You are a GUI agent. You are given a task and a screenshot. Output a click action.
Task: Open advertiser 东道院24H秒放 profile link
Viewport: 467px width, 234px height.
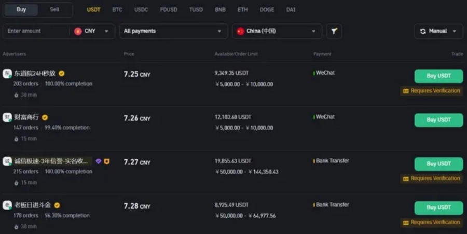coord(35,73)
